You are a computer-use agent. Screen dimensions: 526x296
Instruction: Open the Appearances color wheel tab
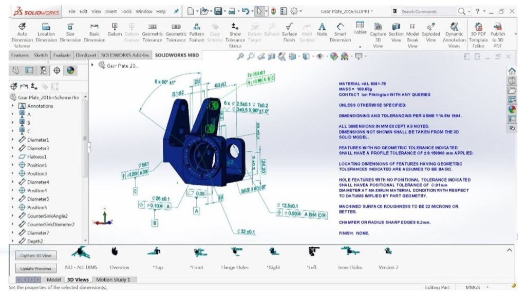click(x=70, y=70)
